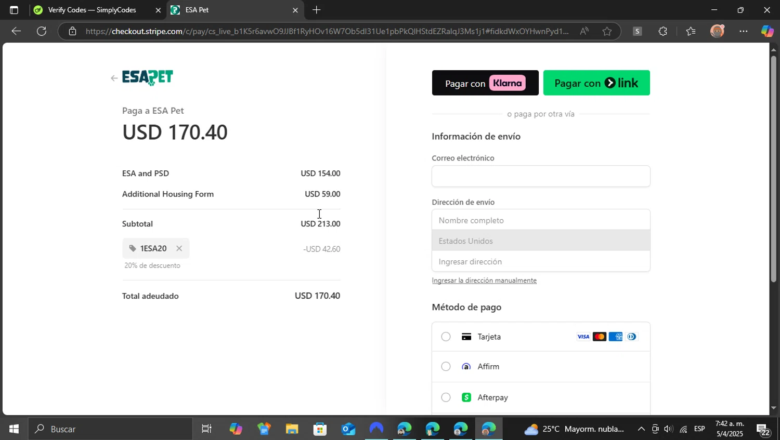Click the Nombre completo field
Image resolution: width=780 pixels, height=440 pixels.
tap(541, 220)
